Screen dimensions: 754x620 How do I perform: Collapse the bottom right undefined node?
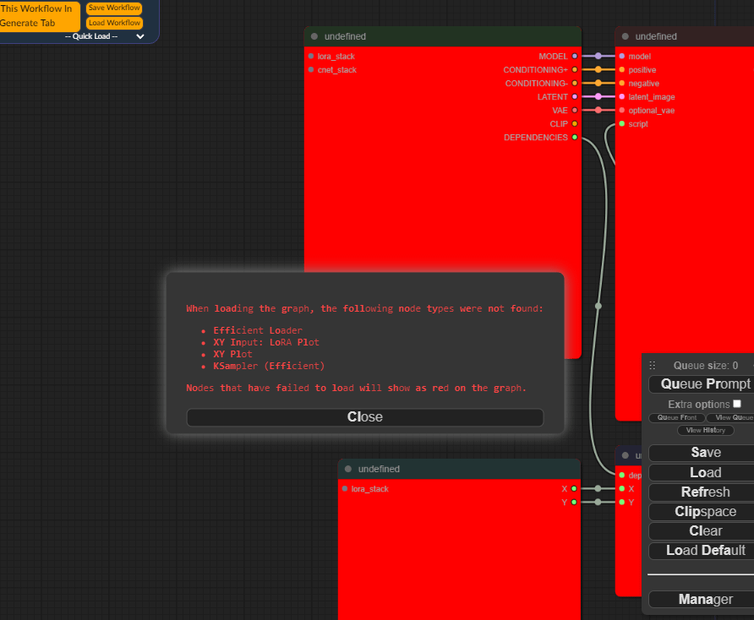tap(626, 455)
